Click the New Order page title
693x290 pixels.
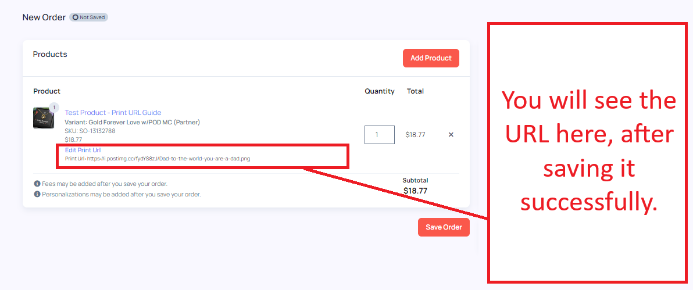44,17
